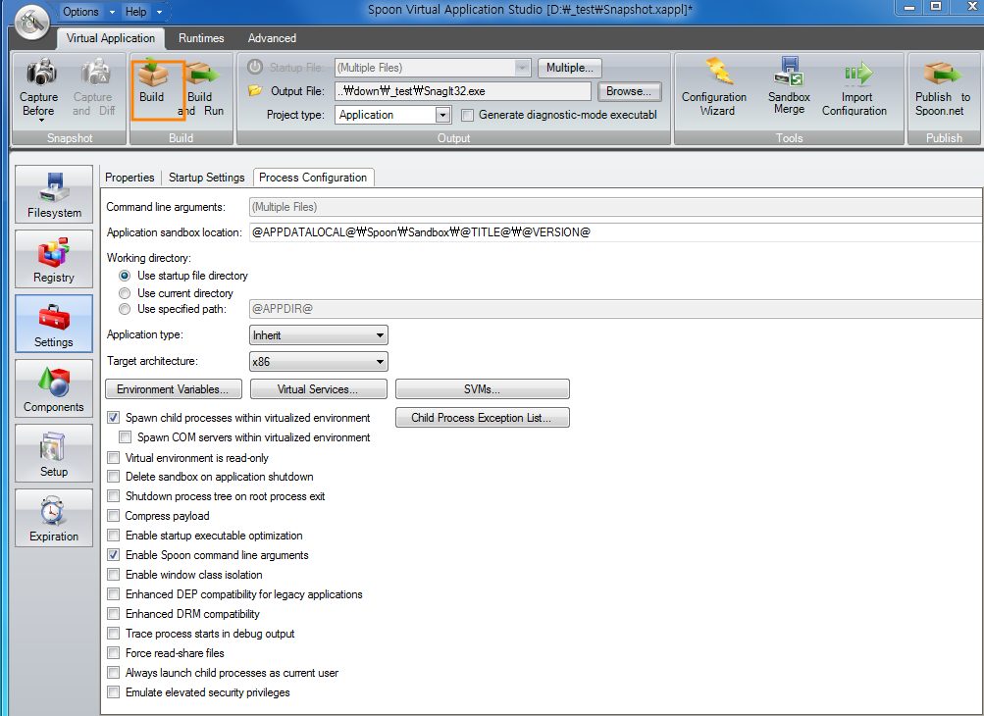Open the Properties tab

pos(129,178)
